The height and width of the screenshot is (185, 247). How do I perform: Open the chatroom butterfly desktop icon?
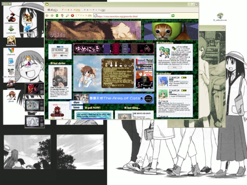pyautogui.click(x=11, y=52)
